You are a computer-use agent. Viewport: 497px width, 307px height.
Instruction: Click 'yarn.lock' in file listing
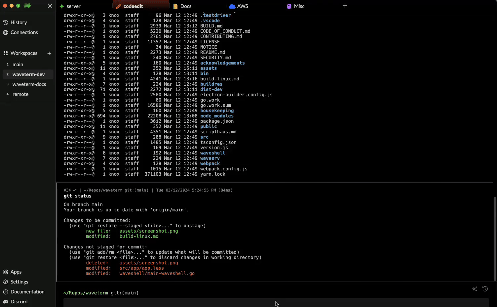pyautogui.click(x=213, y=174)
